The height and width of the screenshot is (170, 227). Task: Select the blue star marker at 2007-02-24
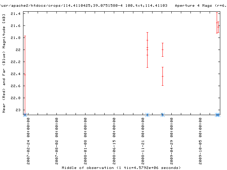point(25,115)
